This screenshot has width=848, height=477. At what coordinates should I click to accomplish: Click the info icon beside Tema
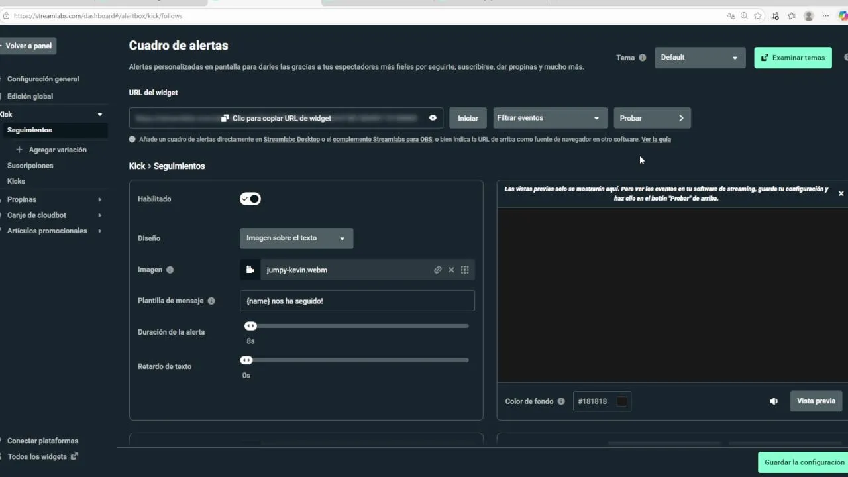pos(643,58)
